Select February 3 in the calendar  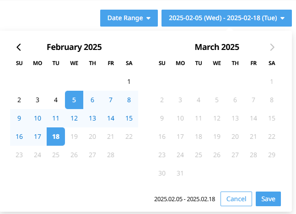38,100
